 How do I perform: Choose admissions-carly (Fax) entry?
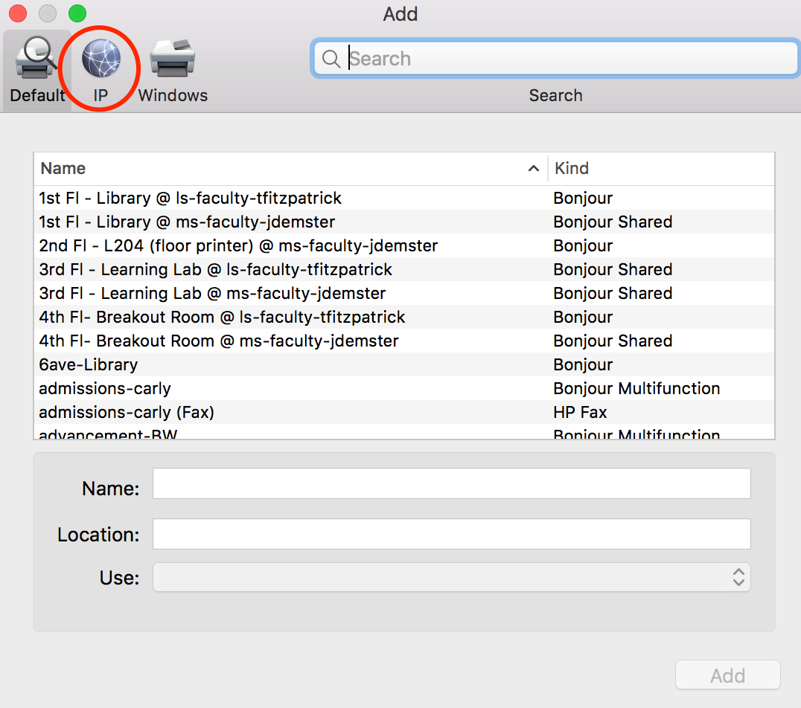point(127,412)
